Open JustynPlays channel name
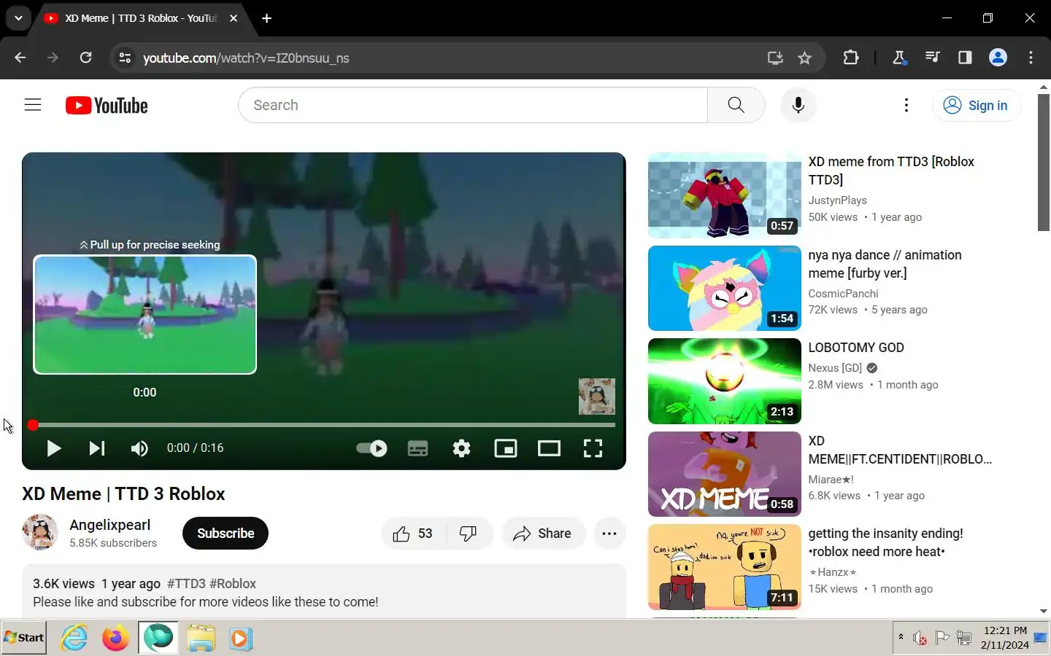This screenshot has height=656, width=1051. [837, 200]
